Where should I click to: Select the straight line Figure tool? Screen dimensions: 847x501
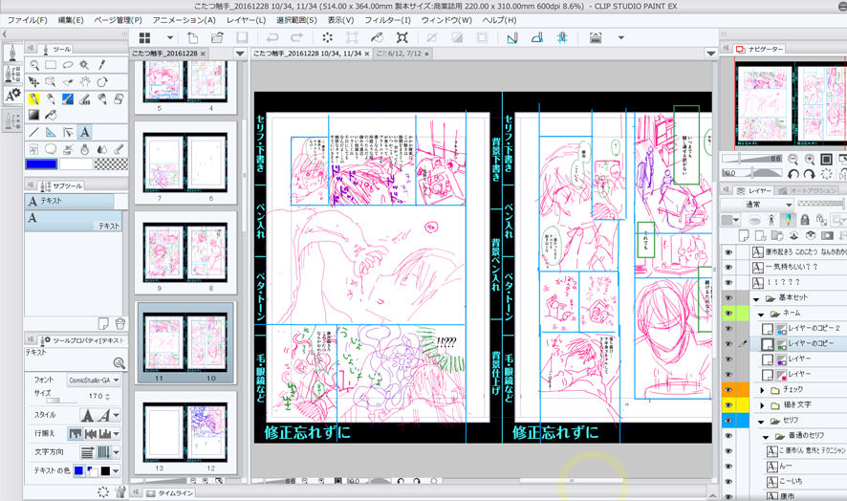tap(34, 131)
